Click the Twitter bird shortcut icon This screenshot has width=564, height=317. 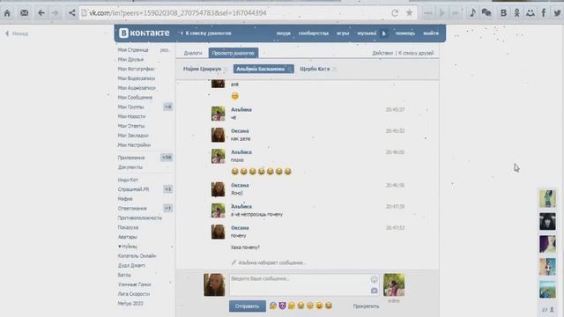[x=557, y=13]
